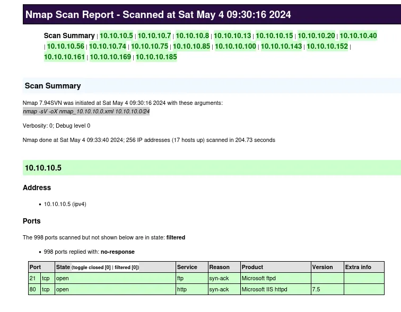Navigate to 10.10.10.143 host link
This screenshot has height=312, width=401.
(281, 47)
